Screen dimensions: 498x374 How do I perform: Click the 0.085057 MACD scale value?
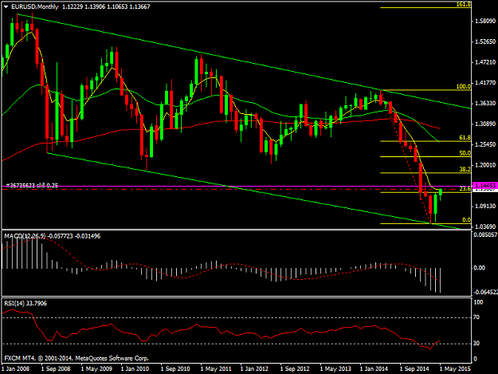click(x=485, y=235)
